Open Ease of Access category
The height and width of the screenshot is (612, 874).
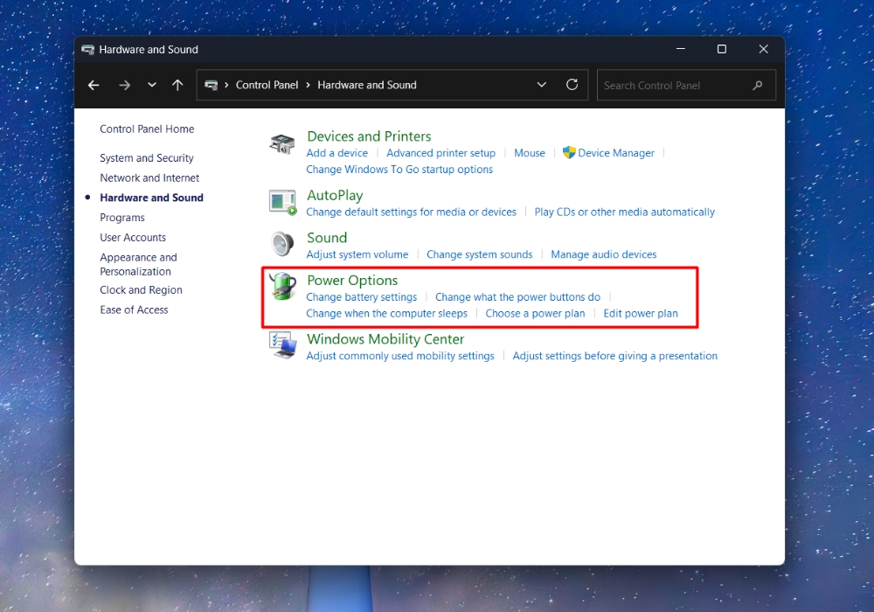tap(134, 309)
